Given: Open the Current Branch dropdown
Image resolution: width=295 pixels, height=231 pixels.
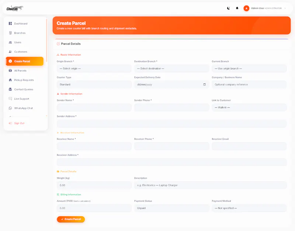Looking at the screenshot, I should coord(249,69).
